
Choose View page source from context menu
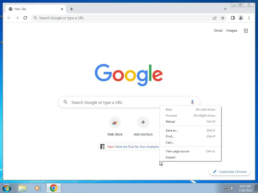point(190,151)
